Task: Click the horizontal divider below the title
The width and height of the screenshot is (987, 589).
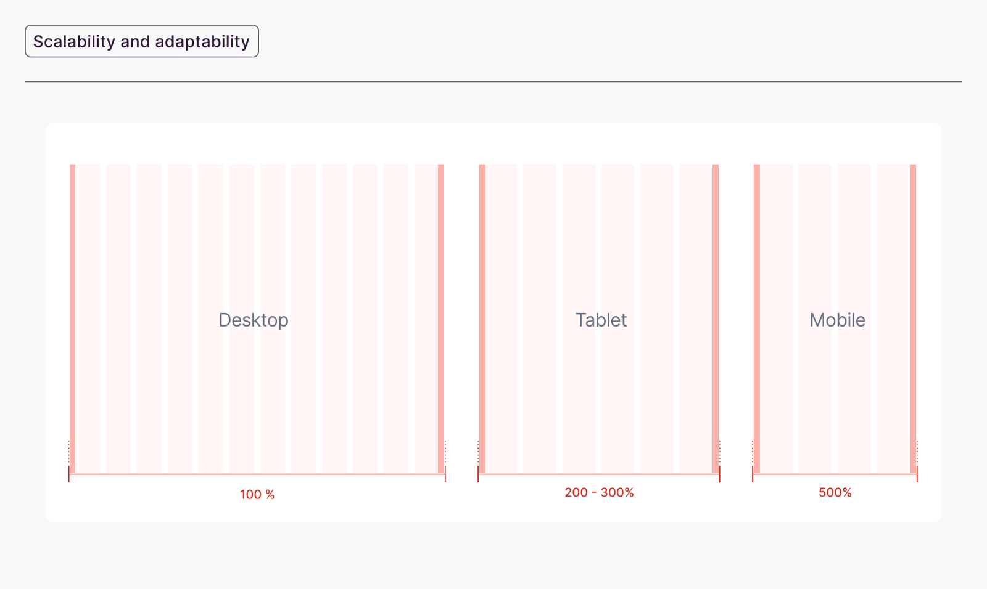Action: coord(493,81)
